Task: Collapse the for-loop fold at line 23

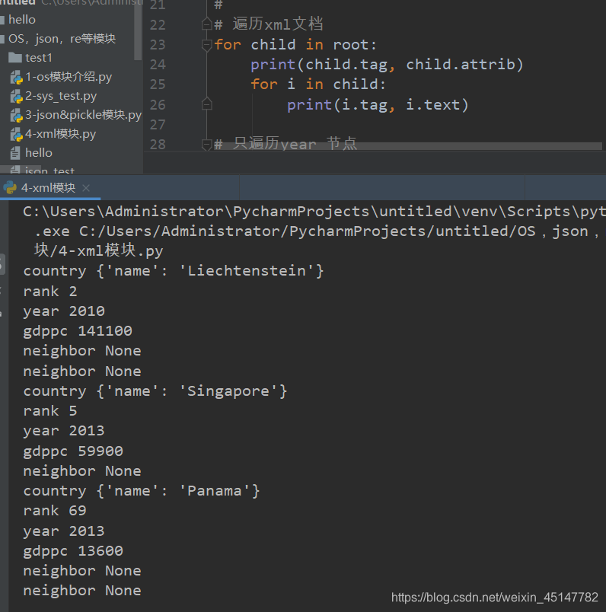Action: pyautogui.click(x=206, y=45)
